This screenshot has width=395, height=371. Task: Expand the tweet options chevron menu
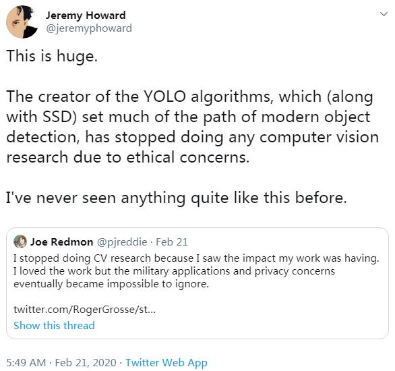[384, 14]
